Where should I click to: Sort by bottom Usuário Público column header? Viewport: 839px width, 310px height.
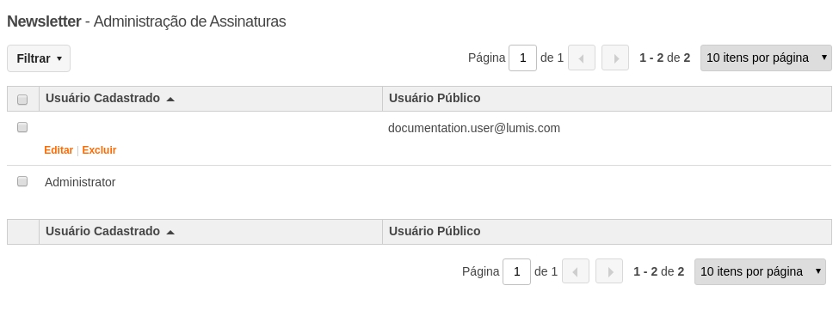(x=435, y=232)
